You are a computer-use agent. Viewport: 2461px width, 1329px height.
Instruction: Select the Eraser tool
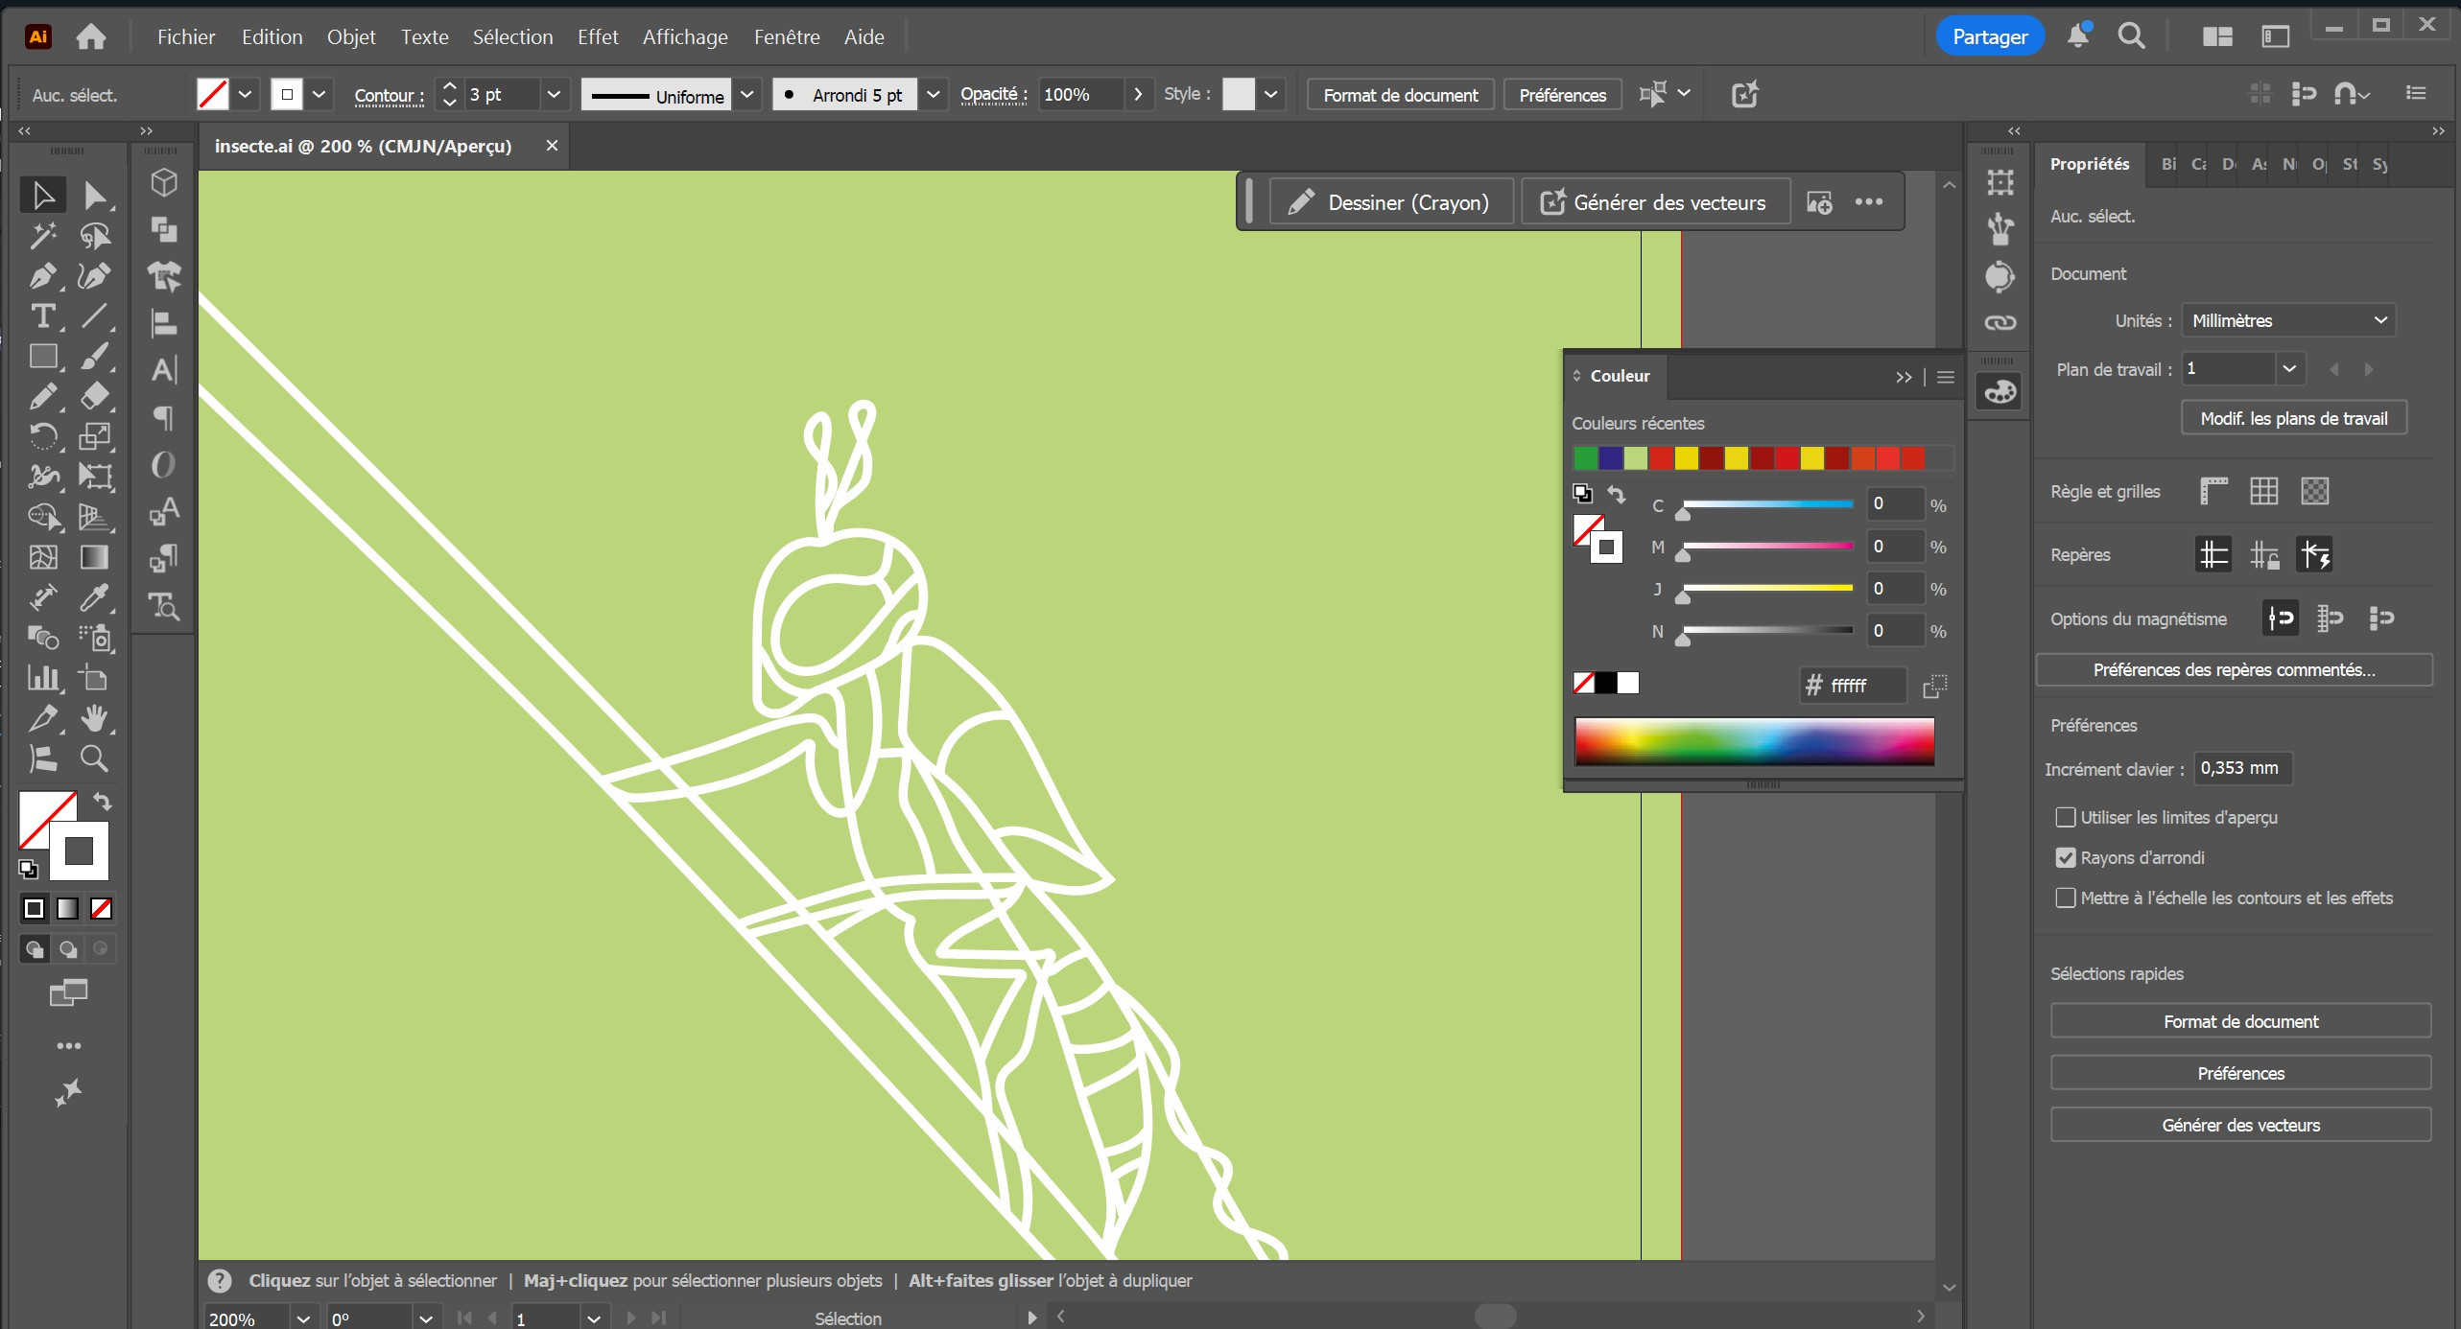pos(94,395)
